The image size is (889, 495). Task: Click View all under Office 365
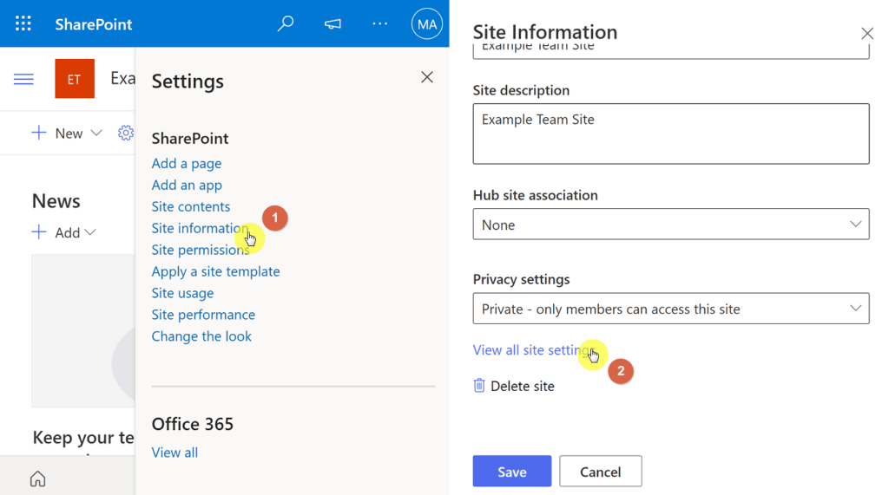(175, 453)
